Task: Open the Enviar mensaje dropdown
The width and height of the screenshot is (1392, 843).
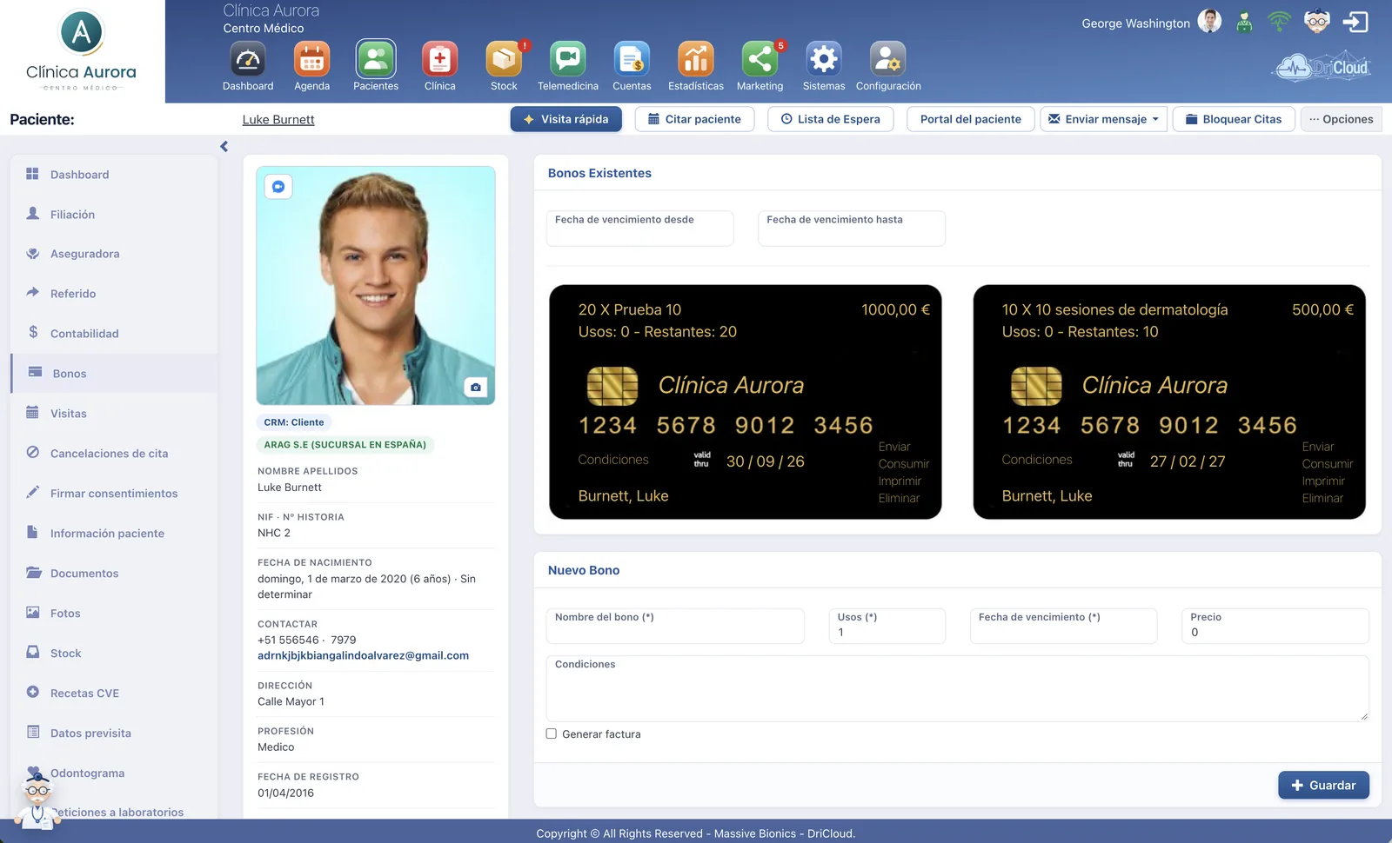Action: (1103, 119)
